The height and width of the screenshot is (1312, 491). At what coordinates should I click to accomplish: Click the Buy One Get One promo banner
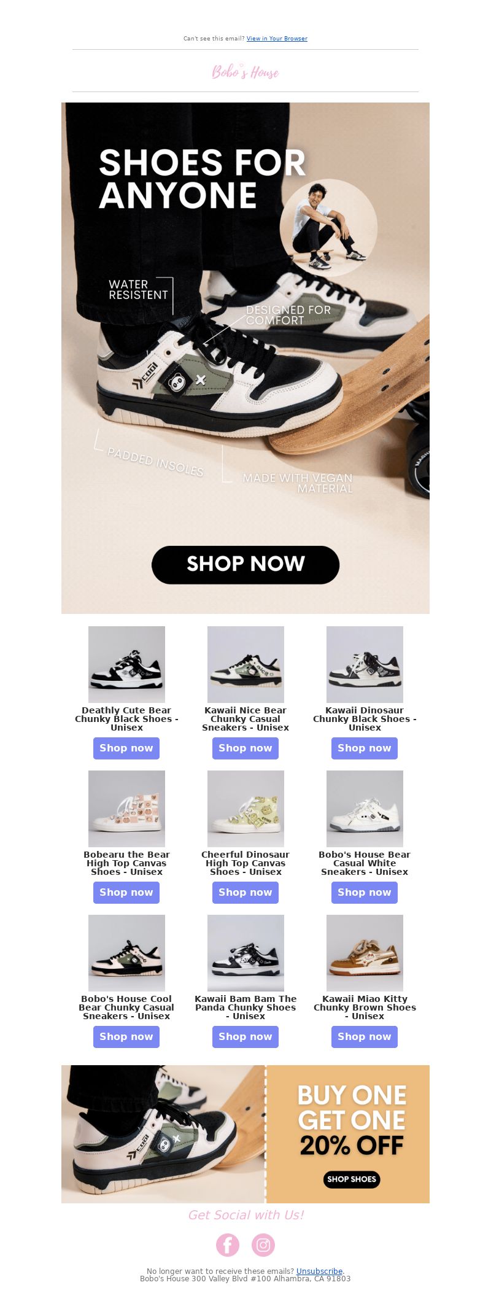(x=245, y=1134)
